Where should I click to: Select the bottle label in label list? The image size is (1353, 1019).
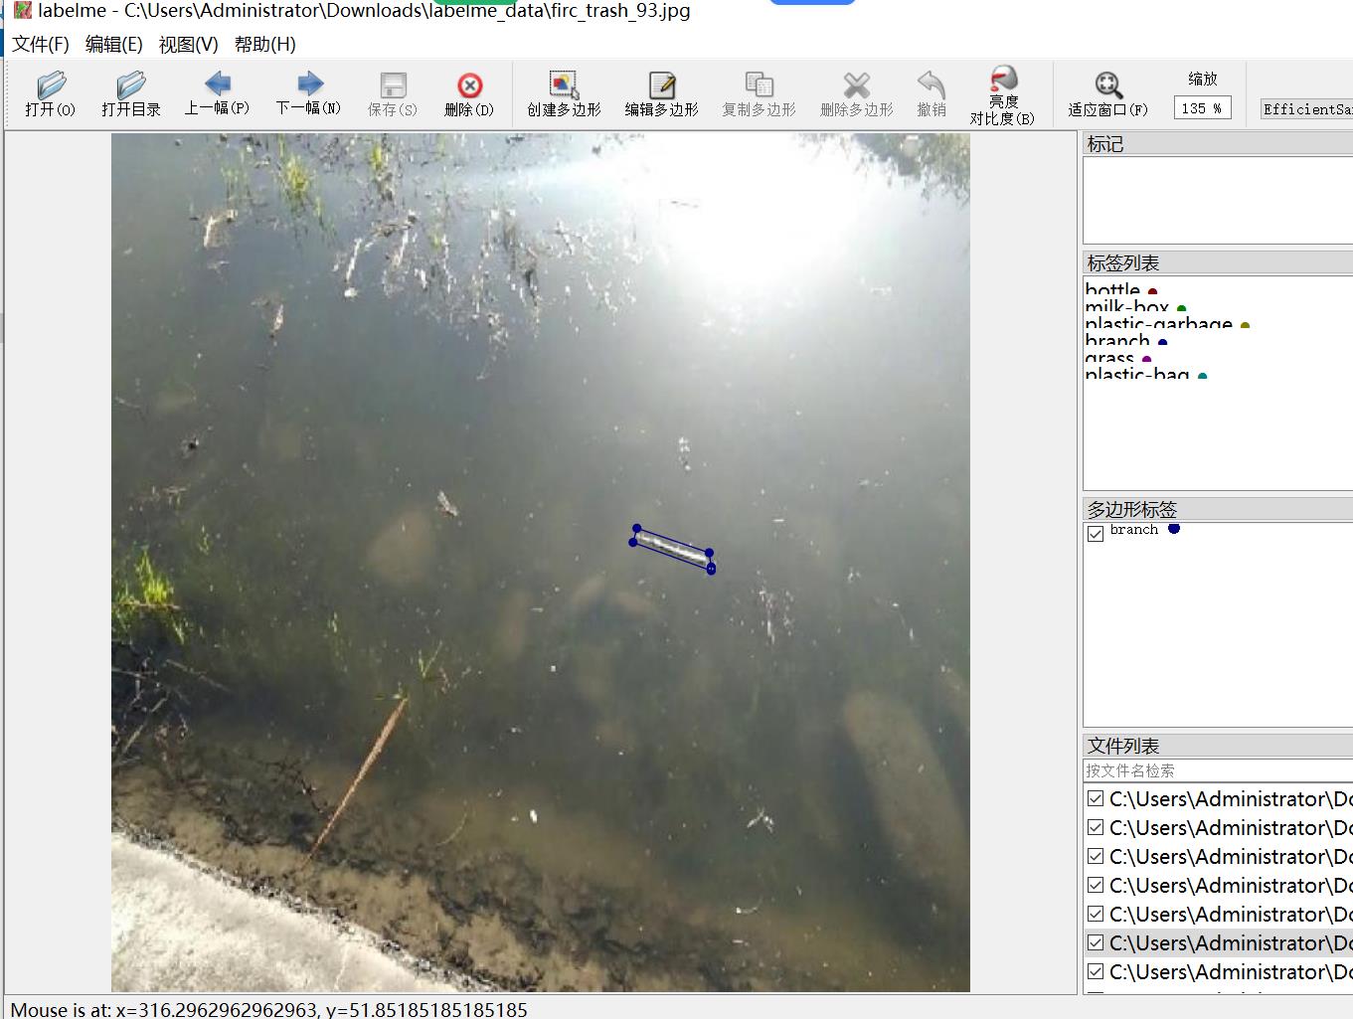point(1112,290)
